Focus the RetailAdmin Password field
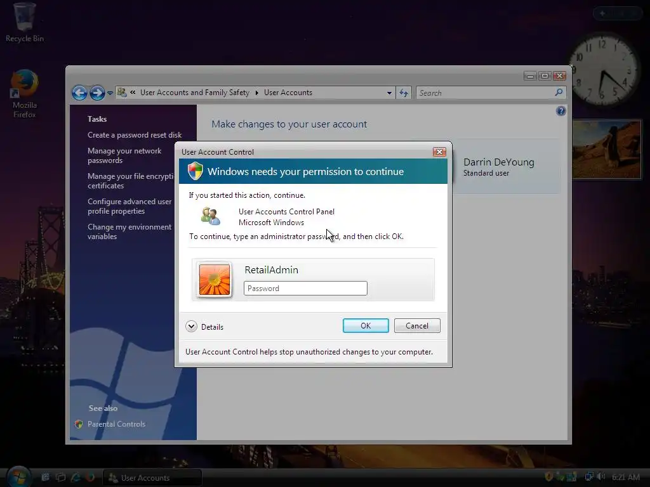Screen dimensions: 650x487 coord(305,289)
